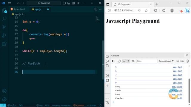The image size is (191, 107).
Task: Open app.js:16 link beside Boby
Action: point(177,86)
